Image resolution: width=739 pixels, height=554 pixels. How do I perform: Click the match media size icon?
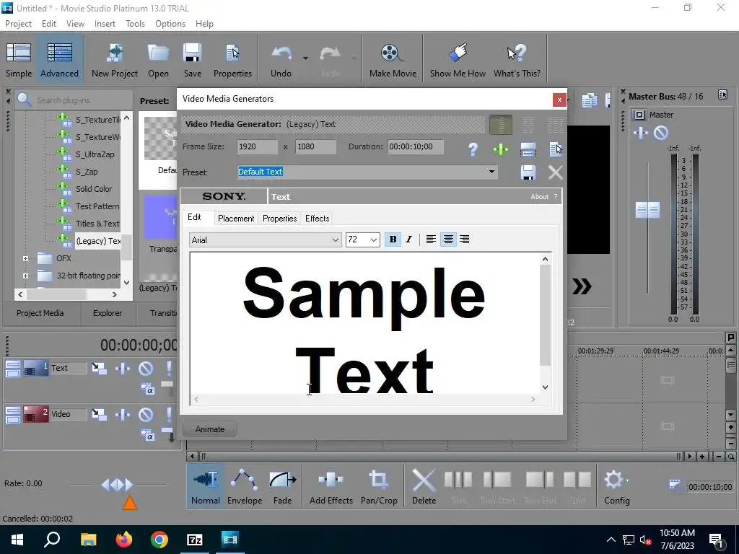coord(528,149)
